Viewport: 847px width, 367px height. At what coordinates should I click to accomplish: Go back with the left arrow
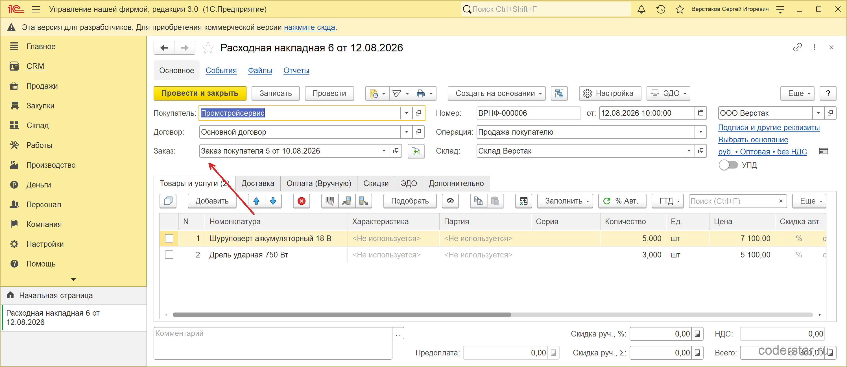(x=164, y=48)
